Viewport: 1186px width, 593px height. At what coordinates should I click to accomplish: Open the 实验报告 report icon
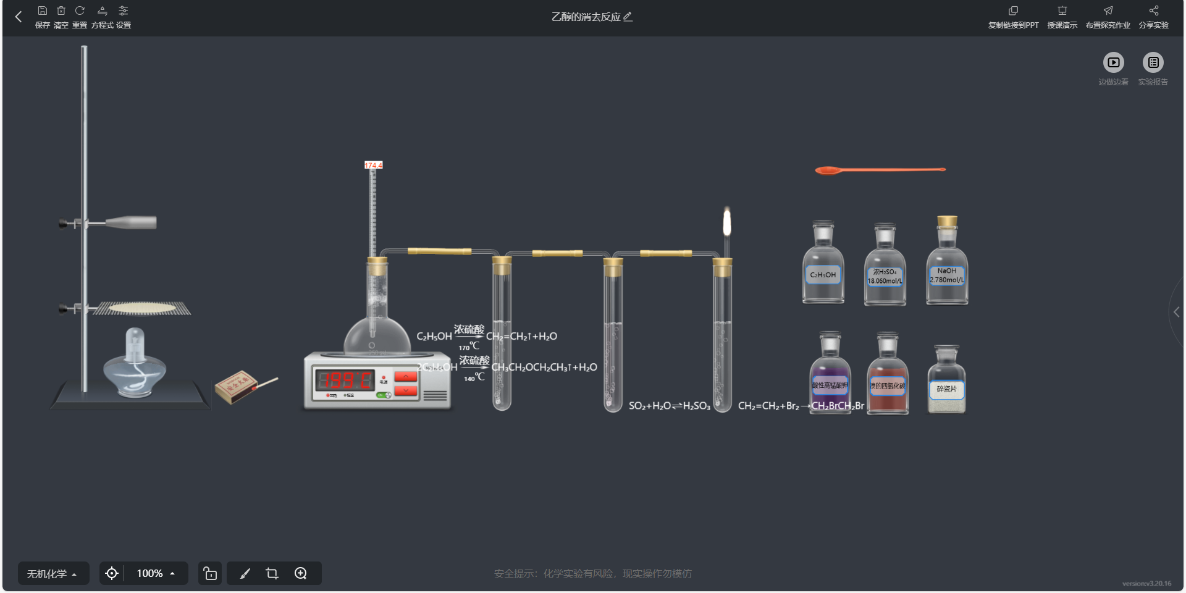[x=1153, y=62]
